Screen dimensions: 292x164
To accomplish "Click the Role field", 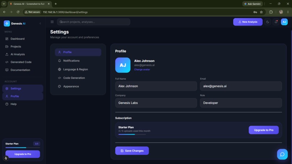I will [x=241, y=103].
